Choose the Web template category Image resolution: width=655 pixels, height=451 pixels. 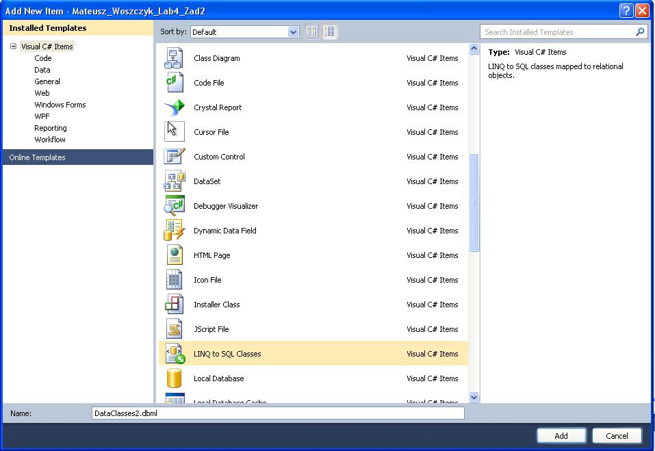pos(42,93)
